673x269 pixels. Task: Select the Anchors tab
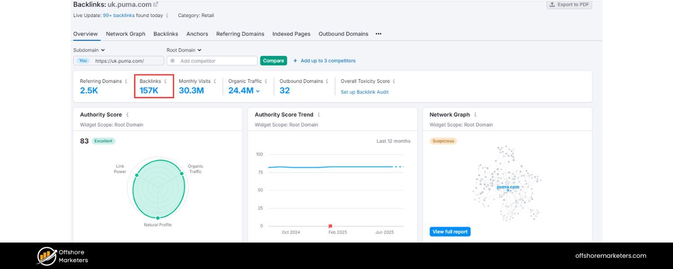pyautogui.click(x=197, y=34)
